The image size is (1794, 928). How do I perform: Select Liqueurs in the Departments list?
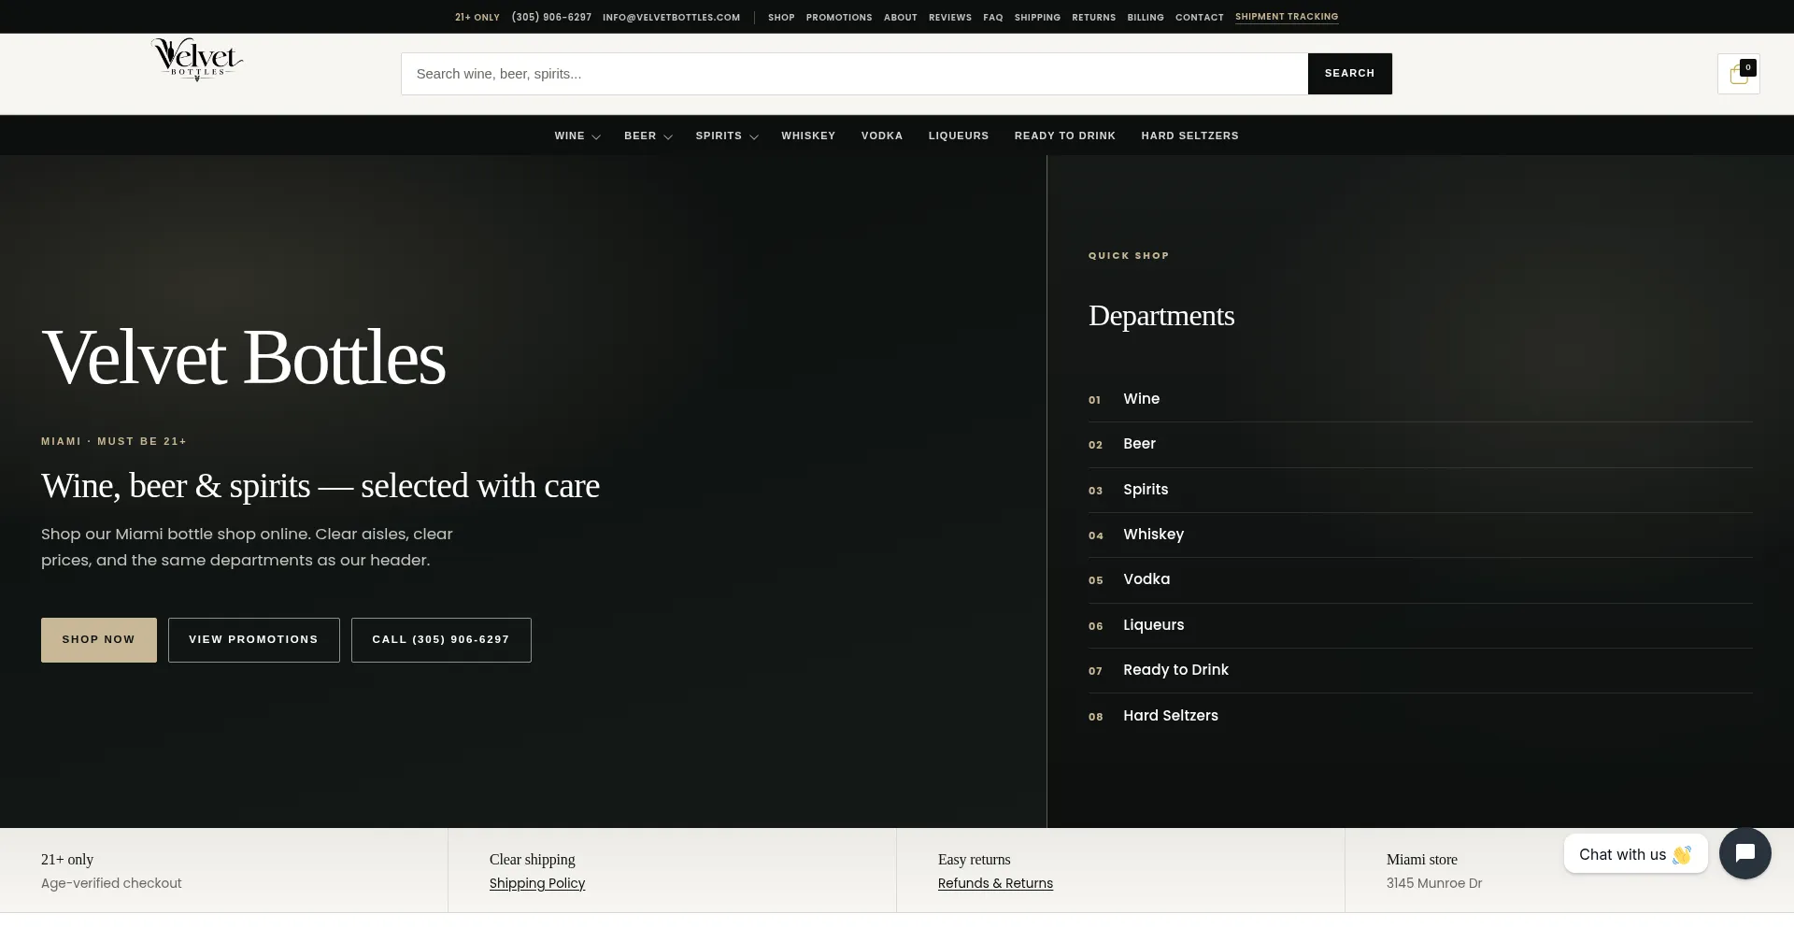[x=1420, y=625]
